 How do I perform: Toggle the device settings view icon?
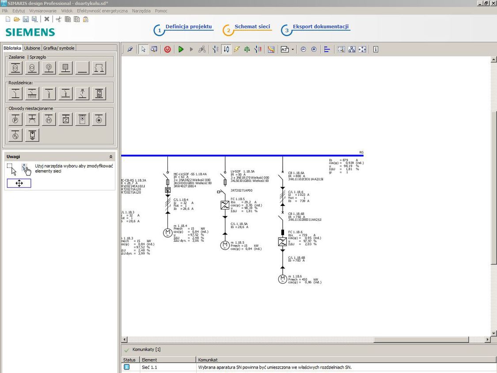[x=216, y=49]
